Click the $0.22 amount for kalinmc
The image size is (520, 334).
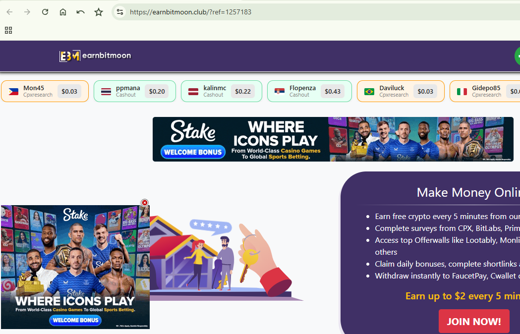[243, 91]
